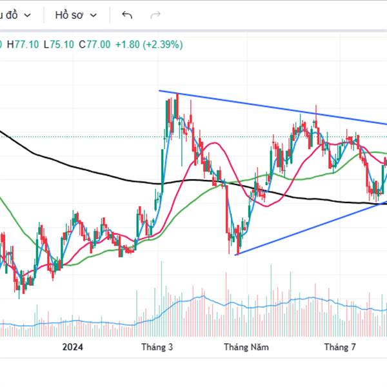Select the upper blue descending trendline
The height and width of the screenshot is (387, 387).
coord(272,107)
